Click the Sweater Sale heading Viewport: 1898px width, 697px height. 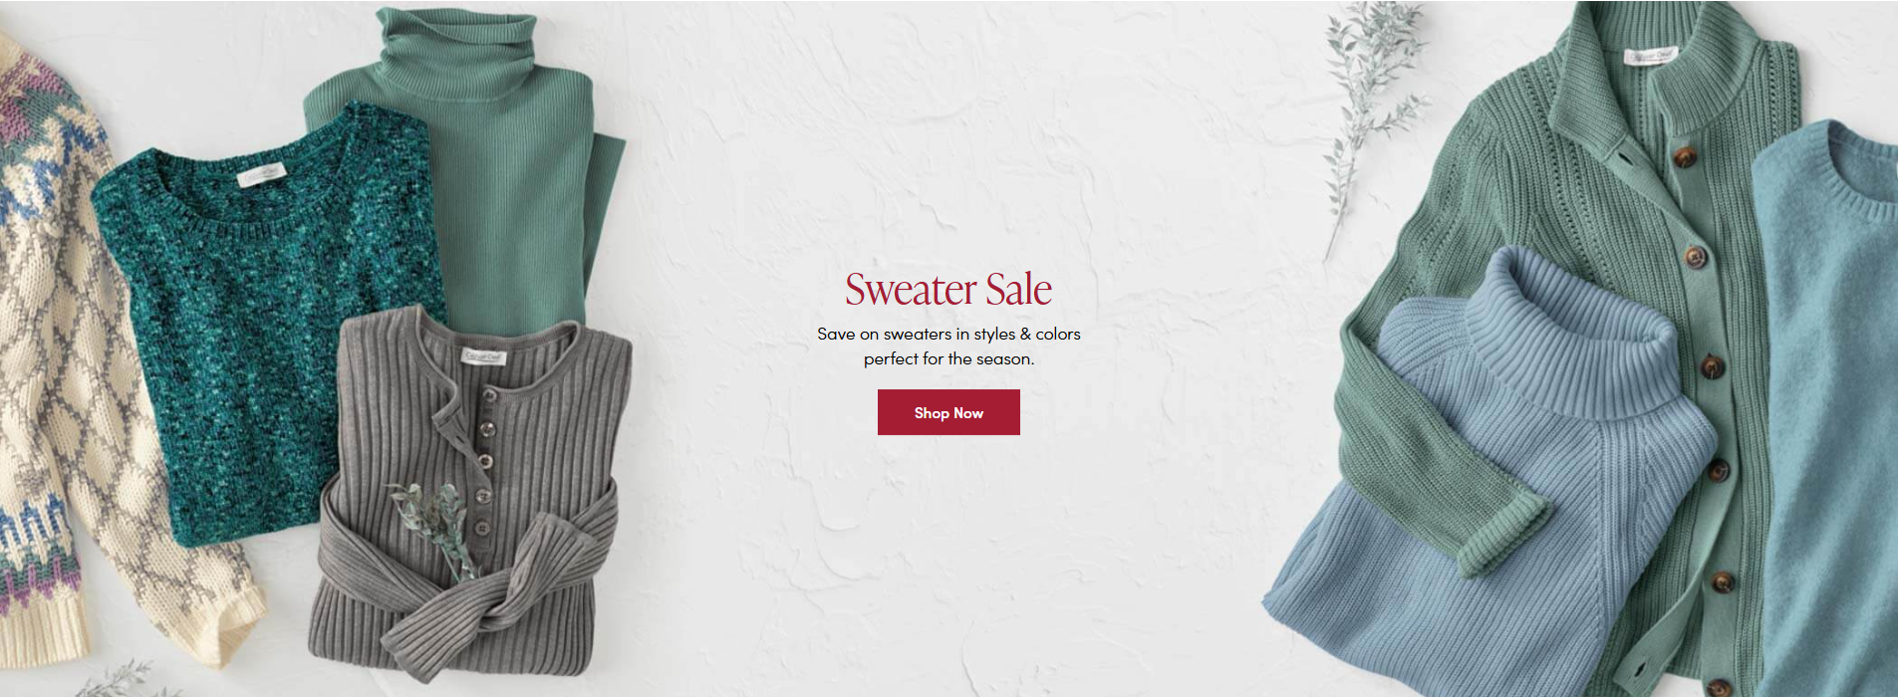[949, 289]
